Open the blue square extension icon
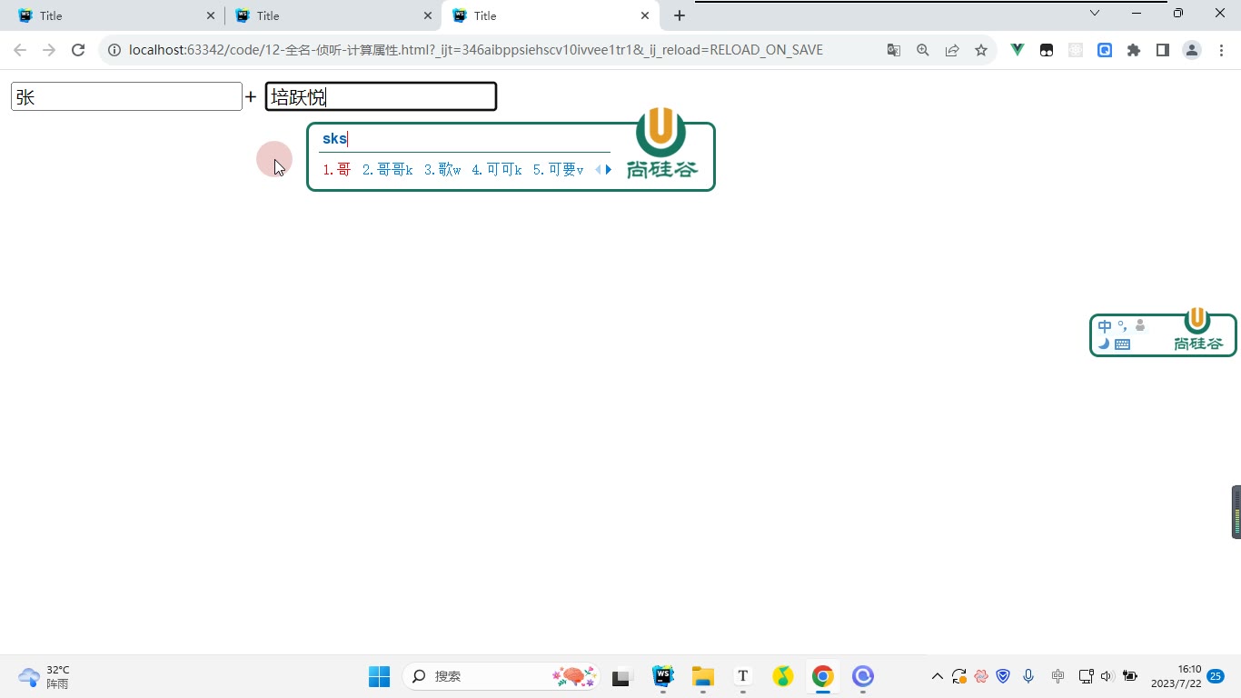Image resolution: width=1241 pixels, height=698 pixels. tap(1105, 51)
